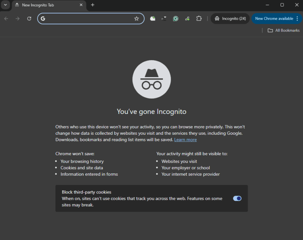Open the Incognito (24) indicator
303x240 pixels.
coord(230,19)
